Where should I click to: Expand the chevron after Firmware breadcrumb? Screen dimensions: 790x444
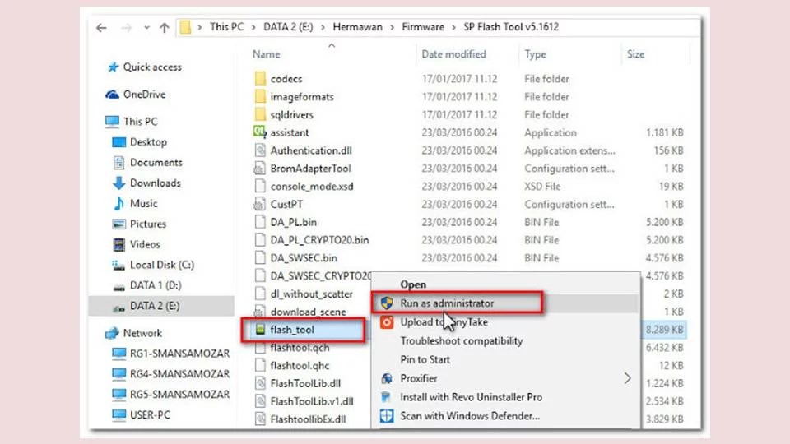coord(453,27)
